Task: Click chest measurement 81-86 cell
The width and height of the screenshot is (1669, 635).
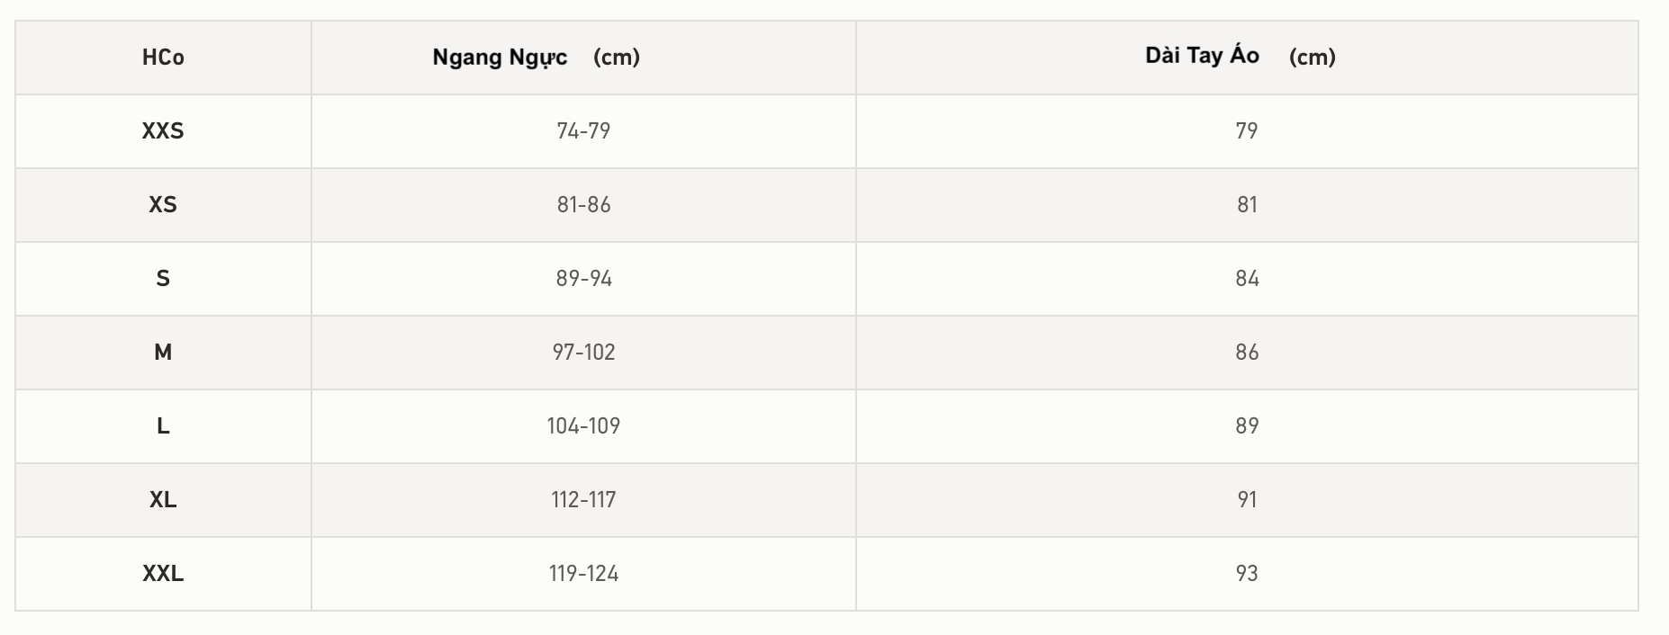Action: coord(583,205)
